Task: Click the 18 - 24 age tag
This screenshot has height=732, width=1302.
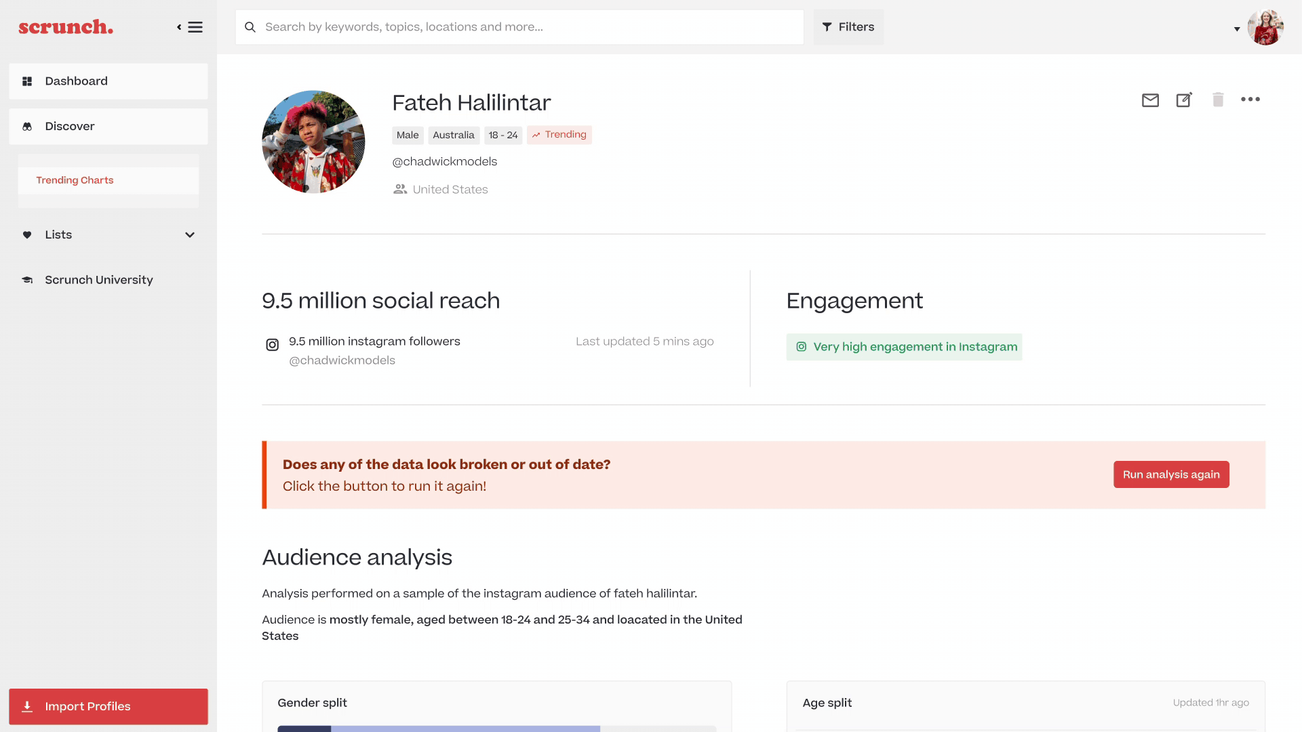Action: 503,135
